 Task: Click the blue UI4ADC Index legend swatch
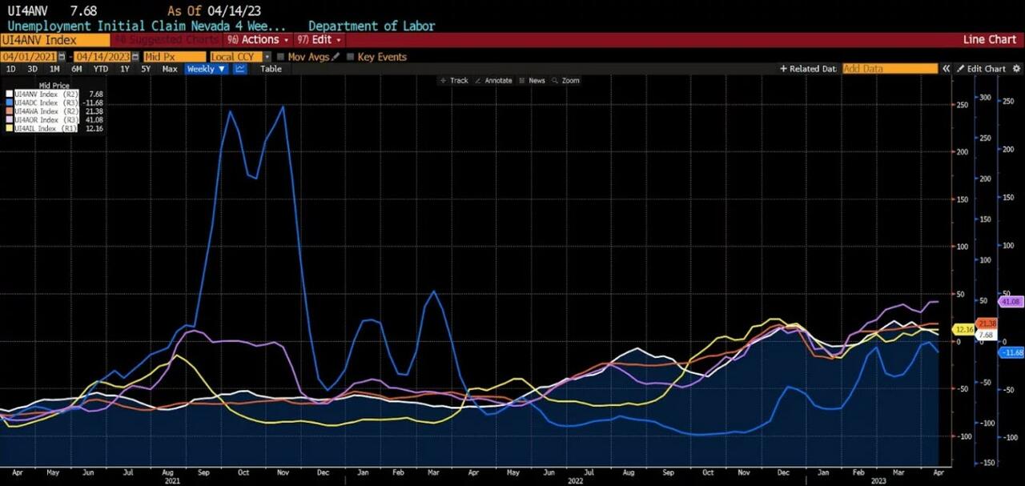tap(10, 102)
